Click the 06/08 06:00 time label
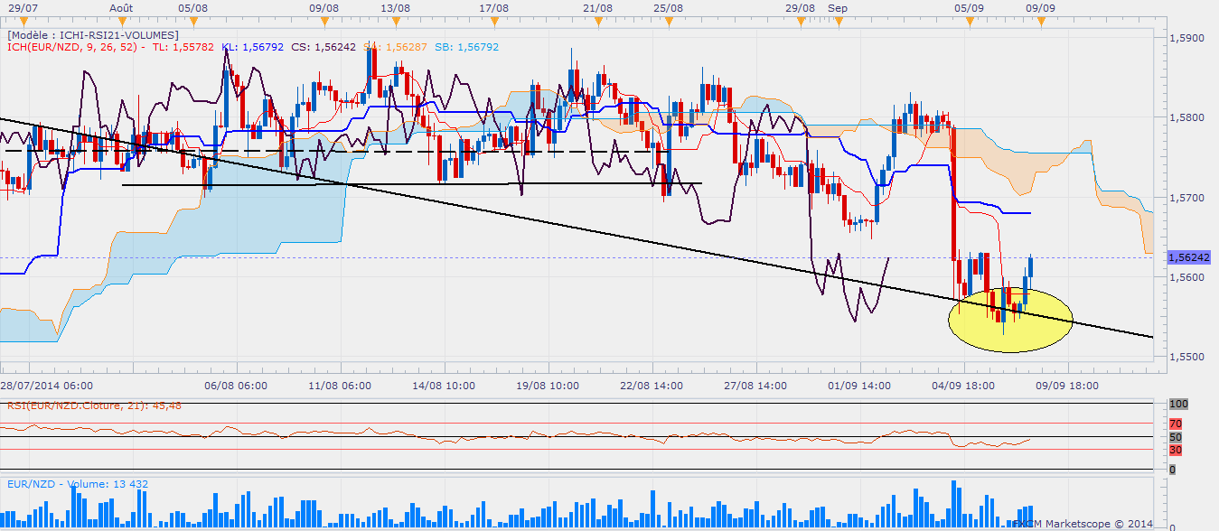 tap(237, 385)
